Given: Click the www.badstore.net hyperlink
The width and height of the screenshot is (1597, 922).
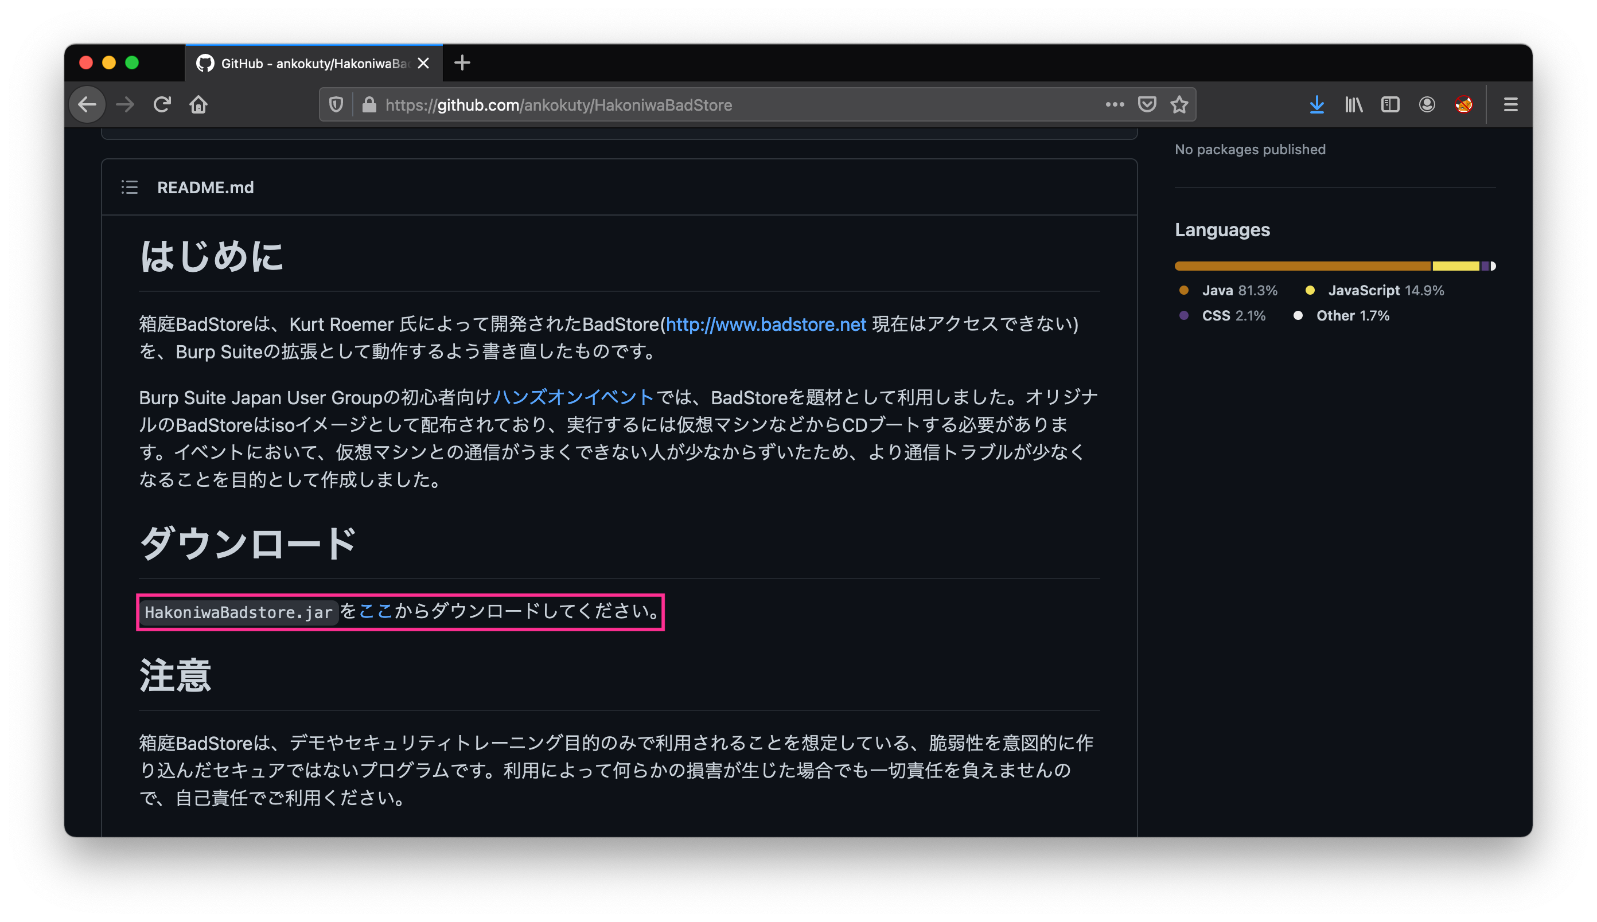Looking at the screenshot, I should click(765, 324).
